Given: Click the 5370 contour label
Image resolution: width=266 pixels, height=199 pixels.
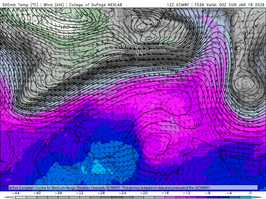Looking at the screenshot, I should click(x=120, y=58).
